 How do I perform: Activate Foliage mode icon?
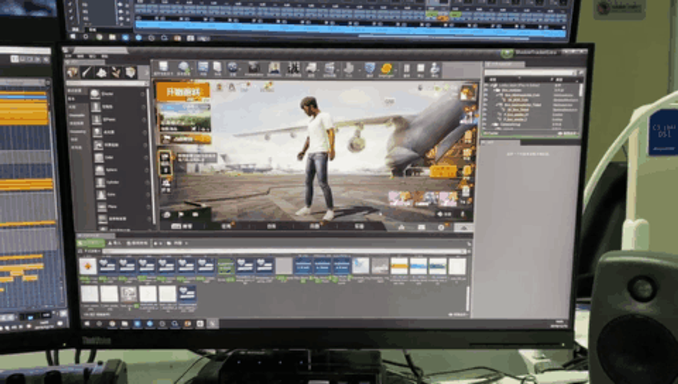coord(116,72)
